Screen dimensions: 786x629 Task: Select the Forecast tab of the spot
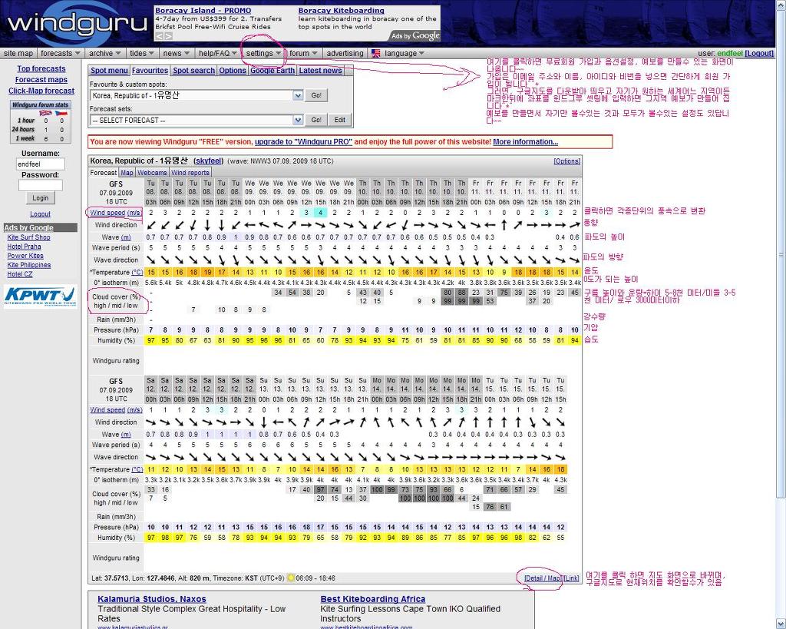(x=104, y=173)
